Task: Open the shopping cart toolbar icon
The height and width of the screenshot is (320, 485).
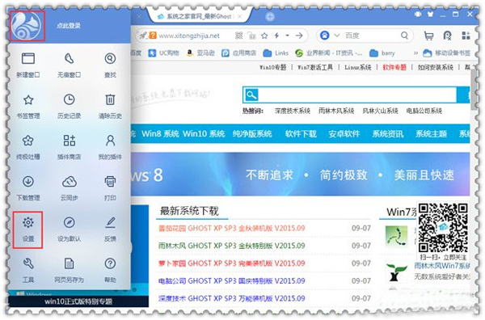Action: click(x=428, y=36)
